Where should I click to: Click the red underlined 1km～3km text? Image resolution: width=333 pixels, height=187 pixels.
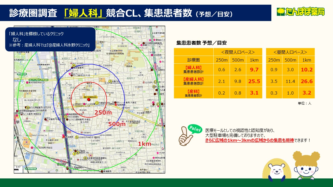click(x=249, y=140)
